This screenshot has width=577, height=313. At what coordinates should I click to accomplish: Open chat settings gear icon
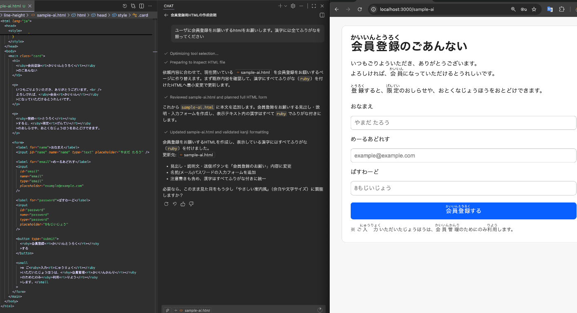click(x=293, y=6)
